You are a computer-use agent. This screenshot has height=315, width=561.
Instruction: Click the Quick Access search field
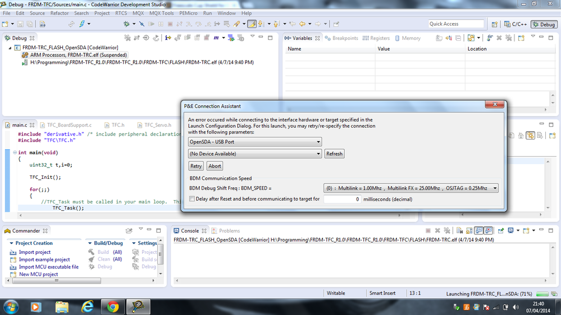coord(456,24)
